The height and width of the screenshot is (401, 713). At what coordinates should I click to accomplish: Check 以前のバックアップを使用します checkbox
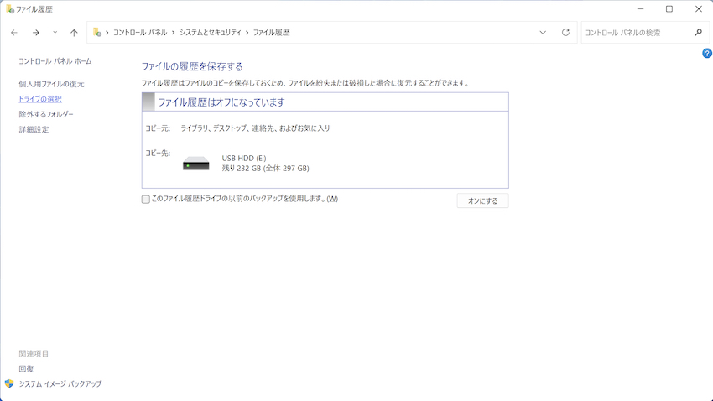(x=145, y=199)
